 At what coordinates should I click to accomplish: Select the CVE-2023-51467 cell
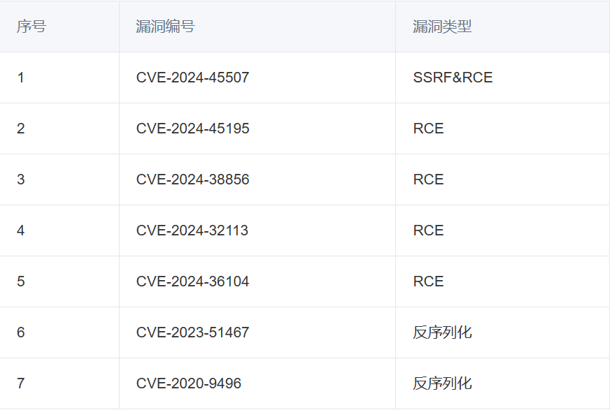[257, 332]
